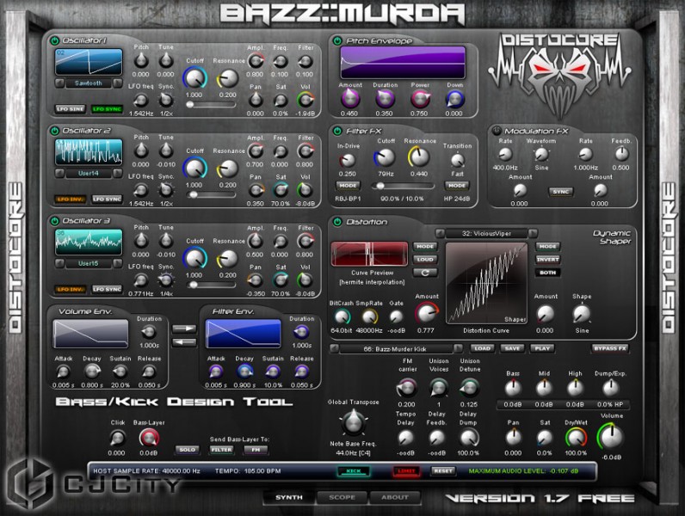This screenshot has width=685, height=516.
Task: Select next waveform after Sawtooth
Action: click(x=118, y=83)
